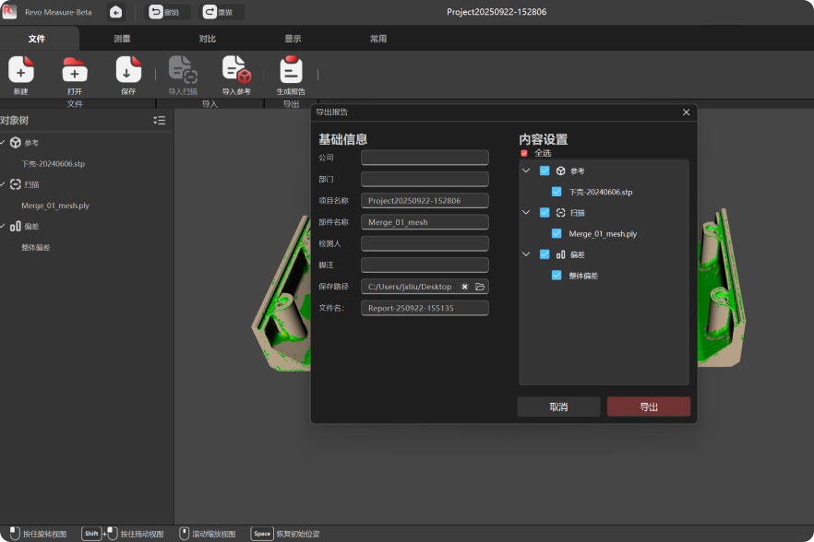Click the 新建 (New) project icon
Viewport: 814px width, 542px height.
pos(20,70)
